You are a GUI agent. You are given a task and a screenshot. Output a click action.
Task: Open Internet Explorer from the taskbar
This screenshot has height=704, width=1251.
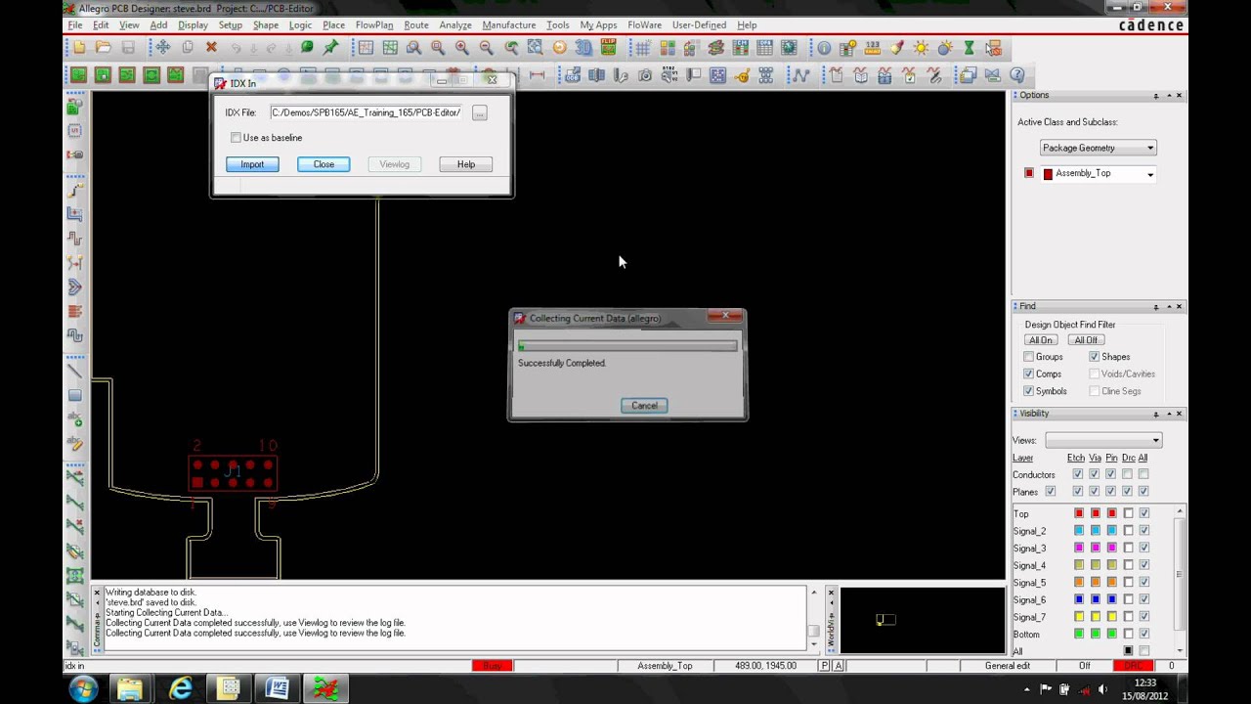click(x=180, y=689)
